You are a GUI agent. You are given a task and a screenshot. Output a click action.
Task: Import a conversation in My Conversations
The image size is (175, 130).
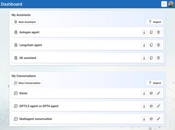pos(155,83)
